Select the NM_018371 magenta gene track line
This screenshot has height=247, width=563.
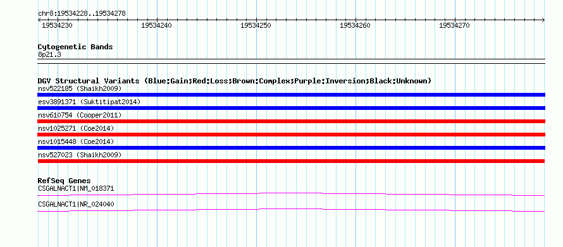point(291,195)
